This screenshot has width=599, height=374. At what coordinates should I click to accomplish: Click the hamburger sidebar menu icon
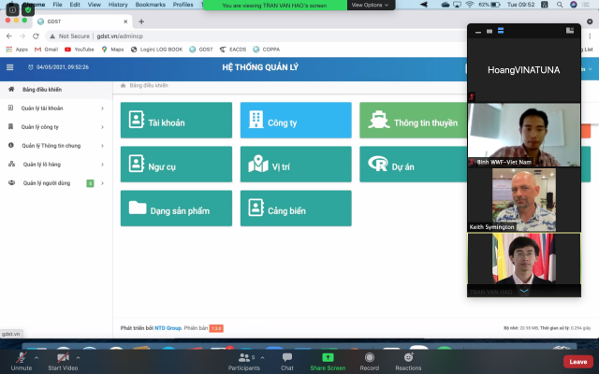click(10, 67)
